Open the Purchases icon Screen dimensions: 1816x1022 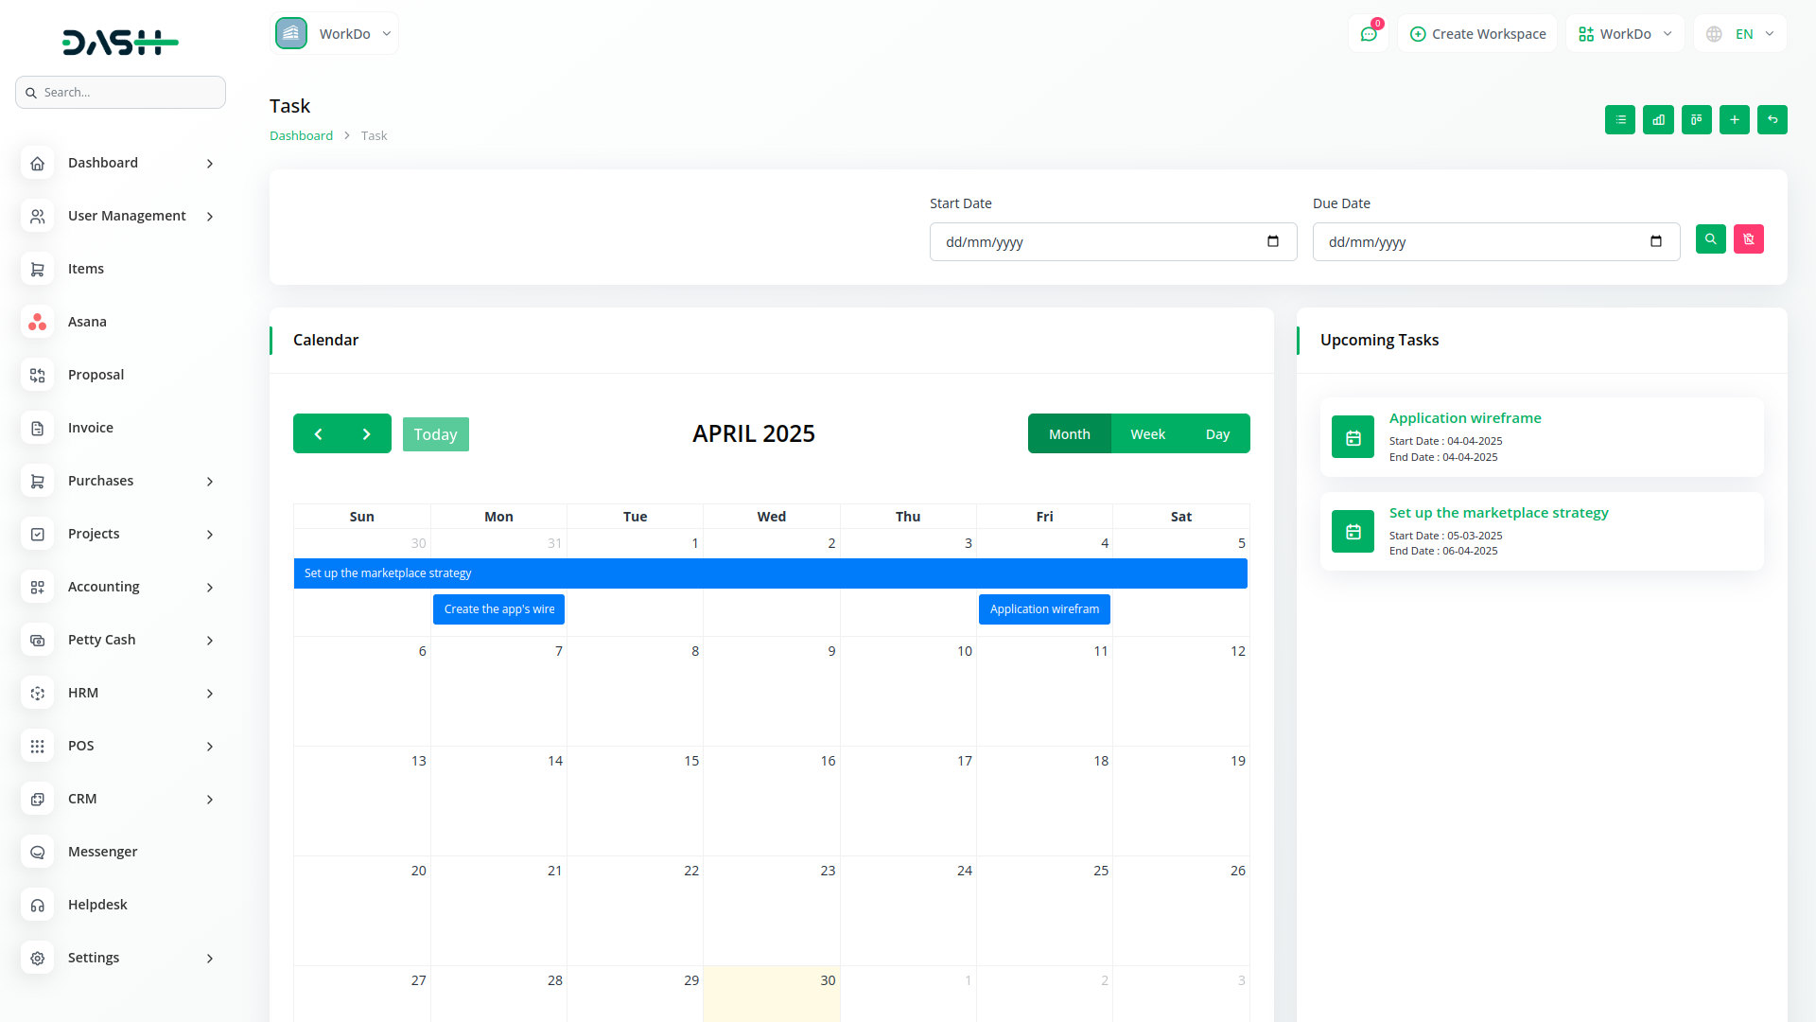37,481
